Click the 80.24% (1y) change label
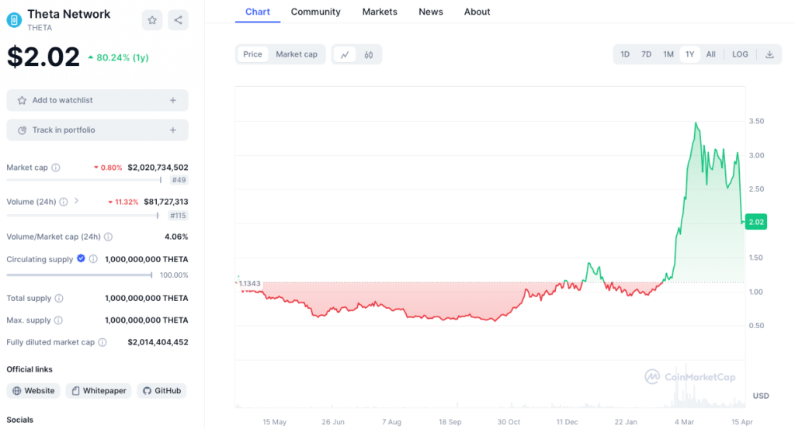795x429 pixels. point(118,57)
